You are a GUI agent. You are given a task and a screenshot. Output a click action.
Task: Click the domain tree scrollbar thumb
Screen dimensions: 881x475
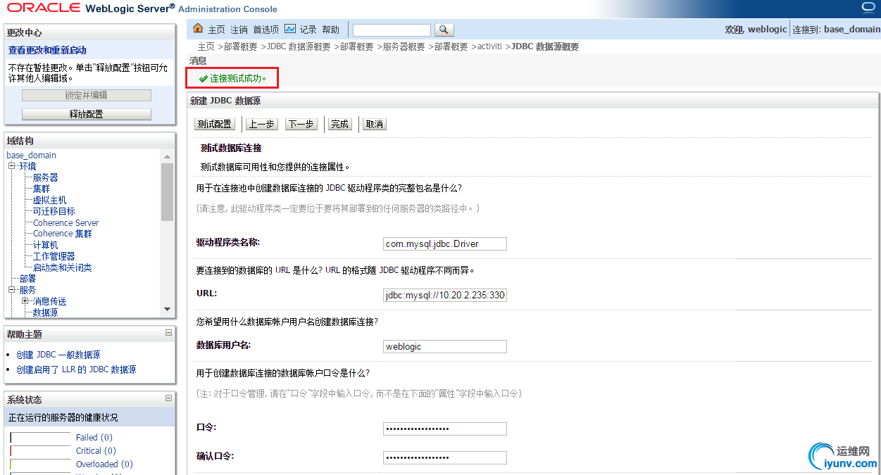[167, 192]
